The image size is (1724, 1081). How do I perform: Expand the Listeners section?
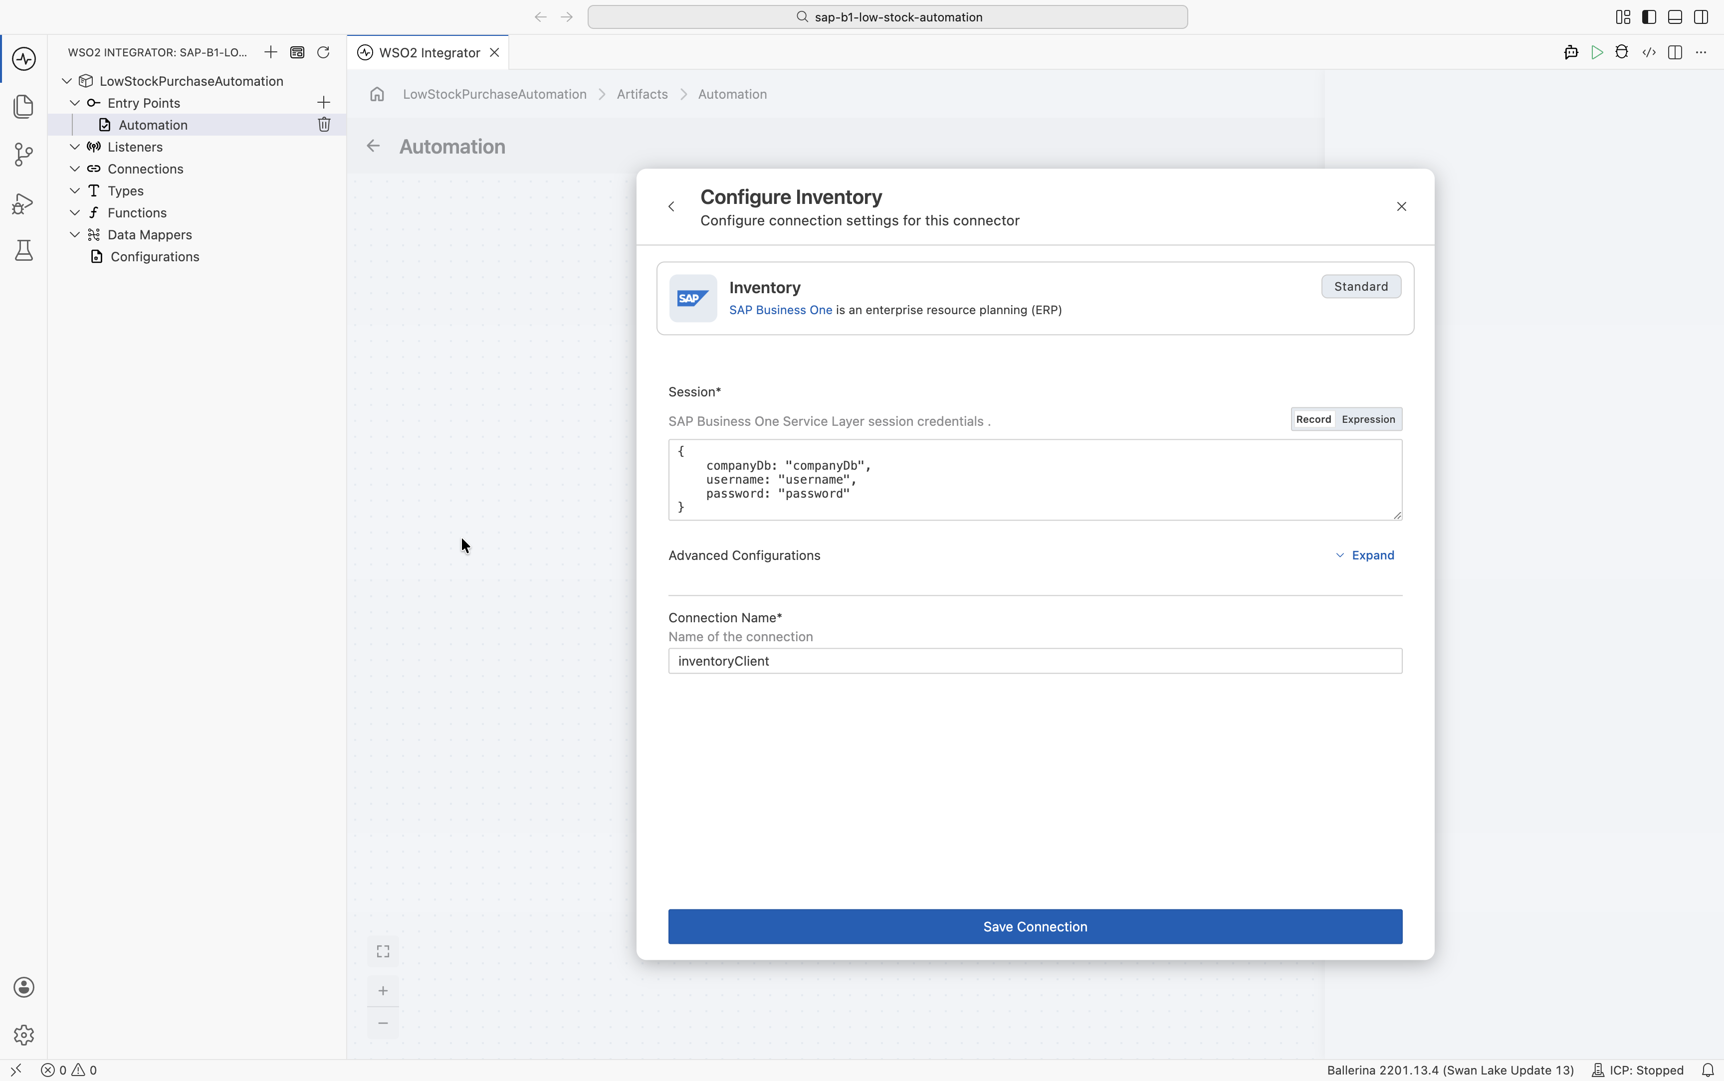74,147
